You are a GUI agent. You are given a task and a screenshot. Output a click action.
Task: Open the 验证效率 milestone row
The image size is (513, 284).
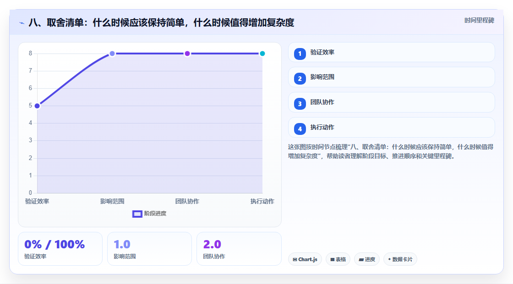coord(391,52)
